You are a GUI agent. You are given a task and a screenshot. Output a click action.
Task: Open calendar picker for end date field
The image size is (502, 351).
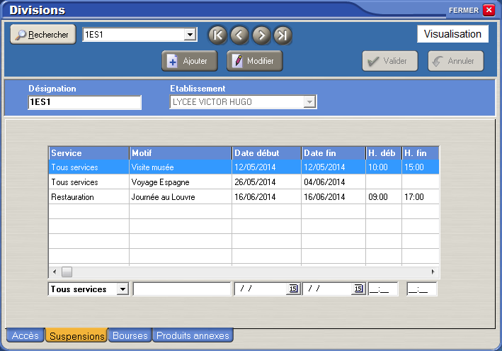tap(358, 289)
